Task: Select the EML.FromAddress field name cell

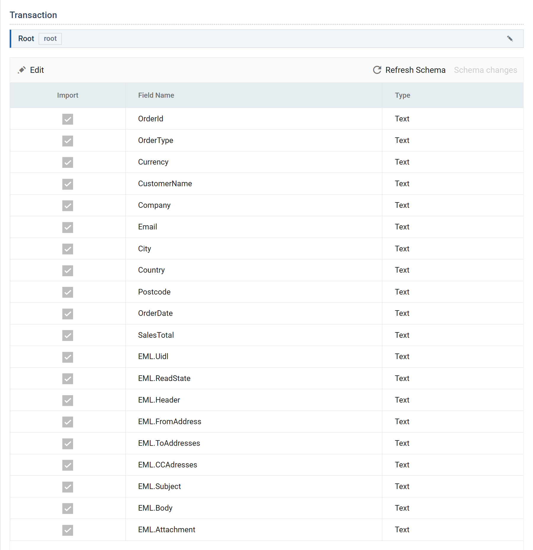Action: 254,422
